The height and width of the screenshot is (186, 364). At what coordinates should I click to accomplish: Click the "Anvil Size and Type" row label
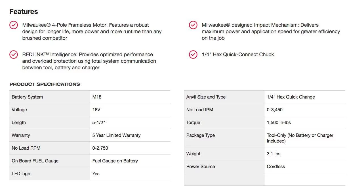tap(206, 97)
